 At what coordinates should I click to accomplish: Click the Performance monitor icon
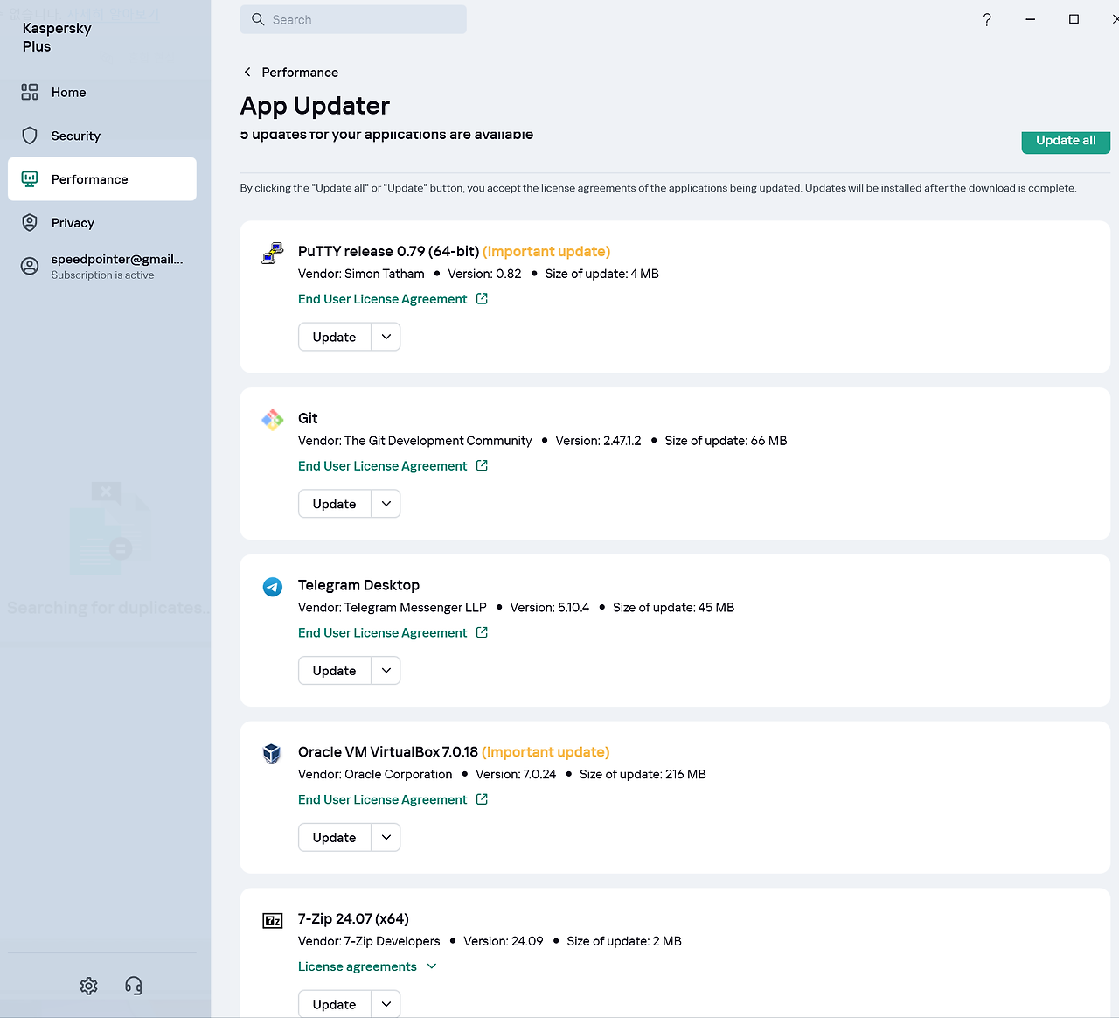click(x=30, y=179)
